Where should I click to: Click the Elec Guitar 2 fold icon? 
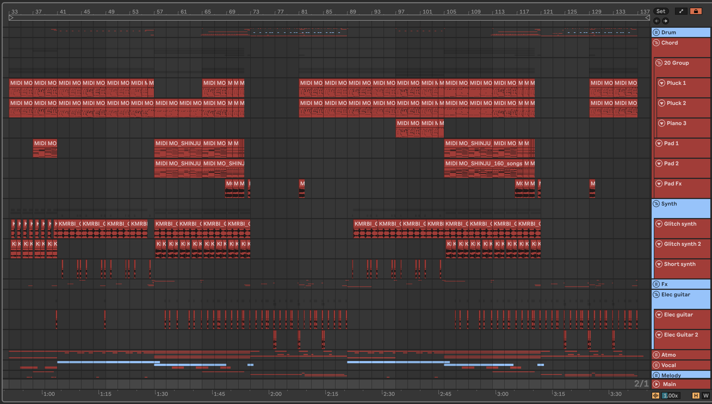point(659,335)
